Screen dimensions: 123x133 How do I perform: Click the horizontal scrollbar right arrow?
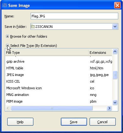[x=109, y=108]
